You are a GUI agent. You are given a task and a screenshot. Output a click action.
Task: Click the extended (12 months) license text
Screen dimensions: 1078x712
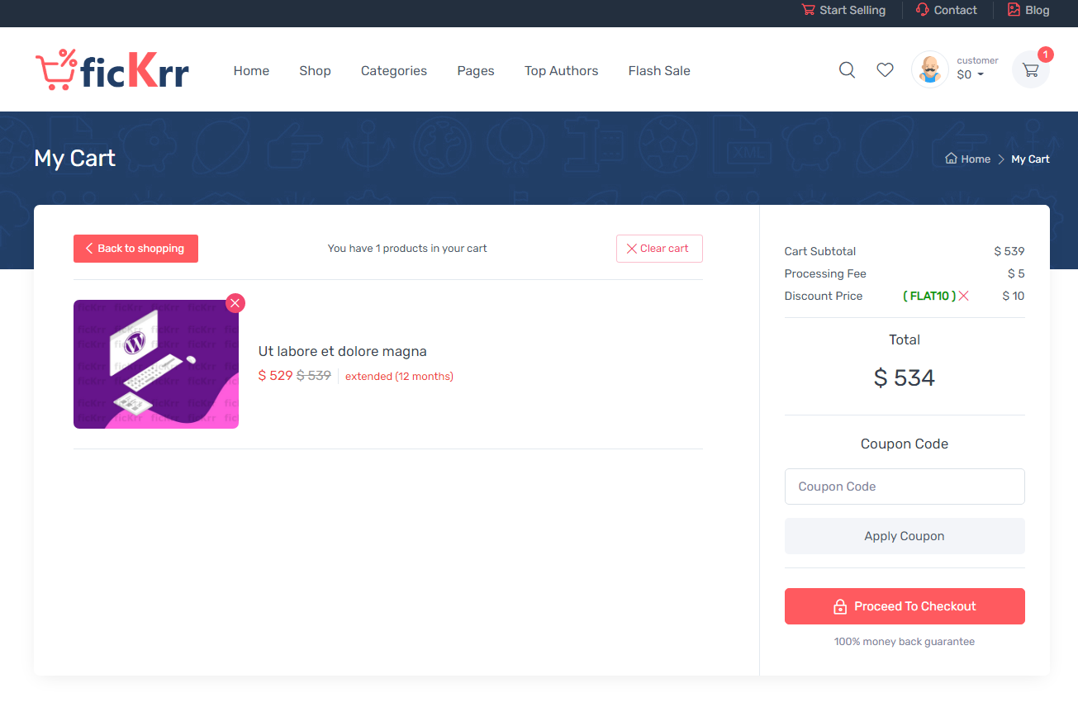(x=399, y=376)
